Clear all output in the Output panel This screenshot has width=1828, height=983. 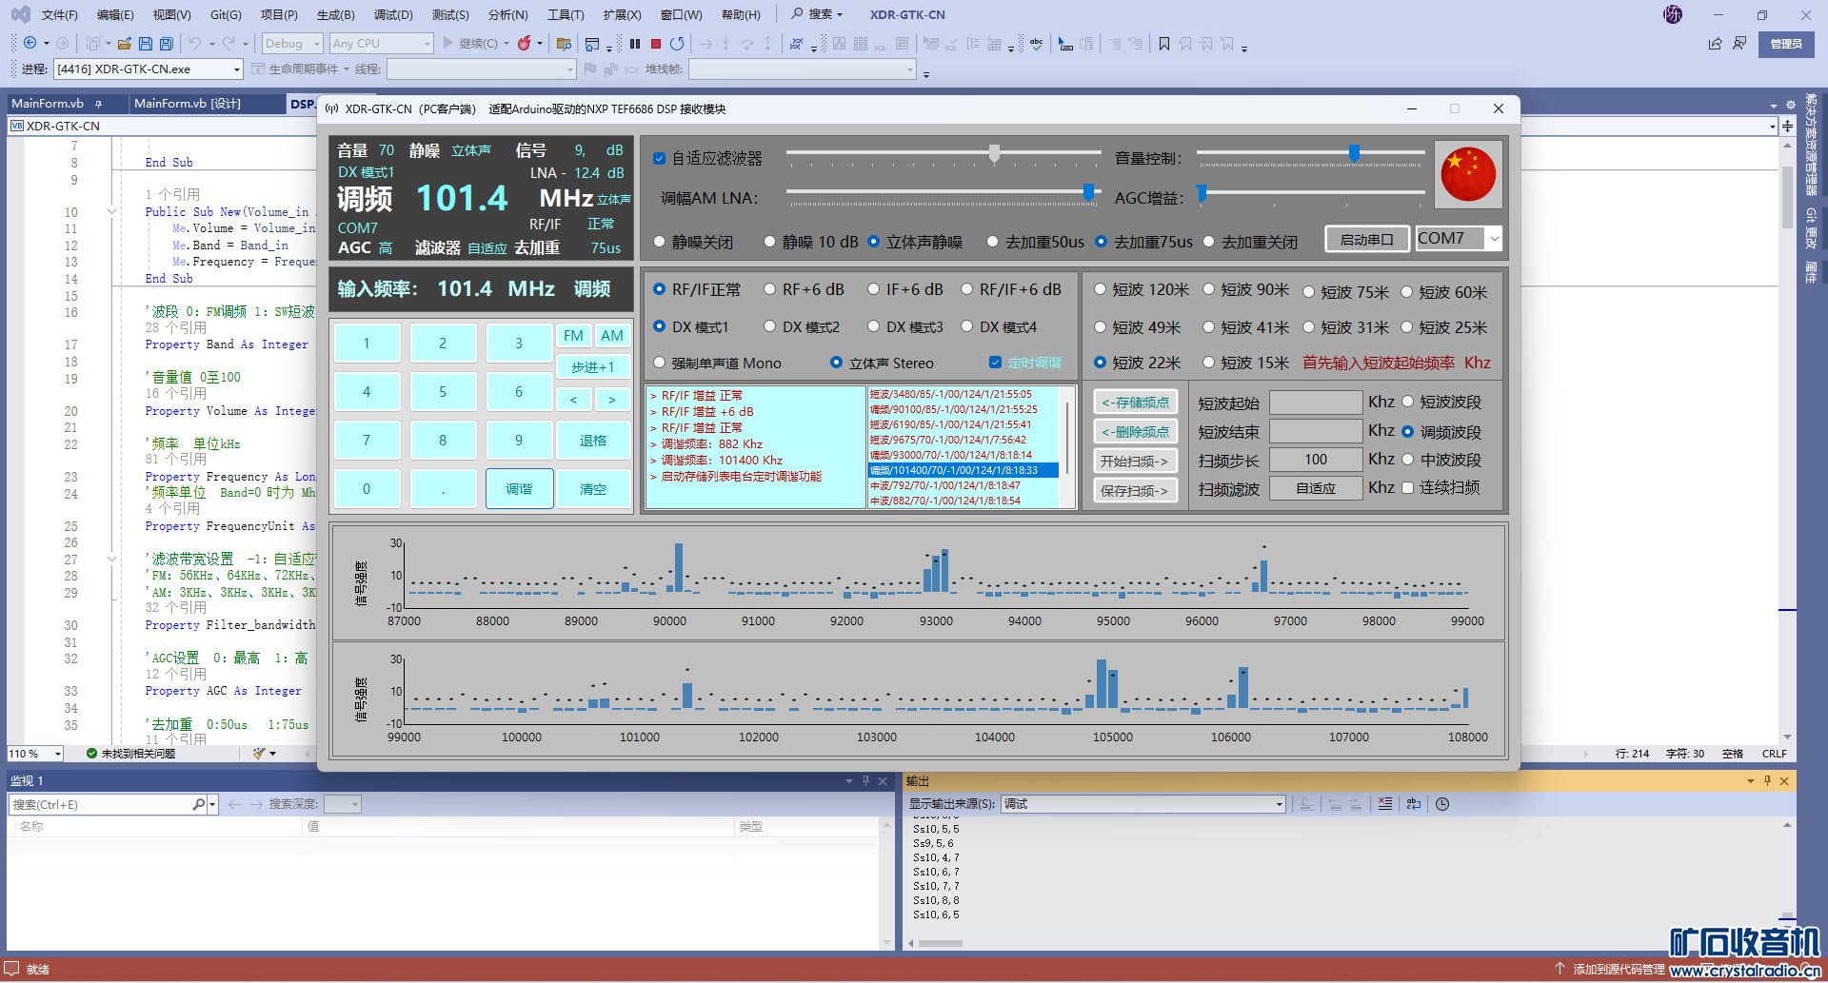[1385, 804]
